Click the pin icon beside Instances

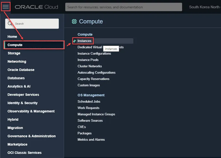pos(74,41)
